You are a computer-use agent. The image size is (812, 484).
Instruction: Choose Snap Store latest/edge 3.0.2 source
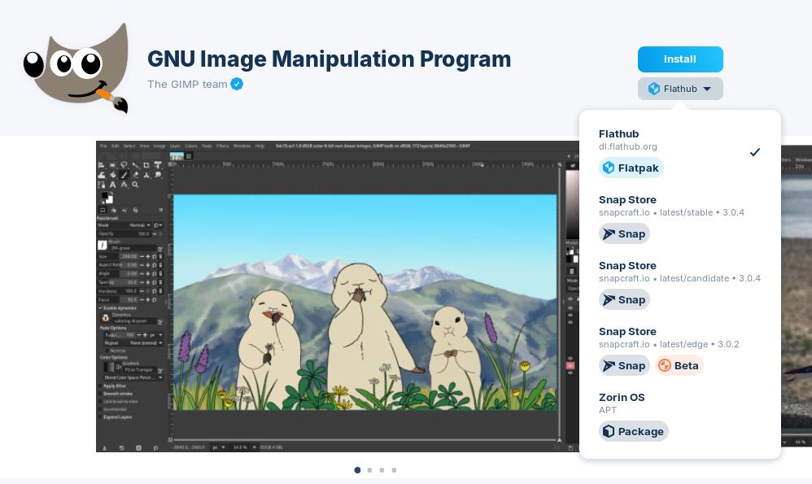679,350
